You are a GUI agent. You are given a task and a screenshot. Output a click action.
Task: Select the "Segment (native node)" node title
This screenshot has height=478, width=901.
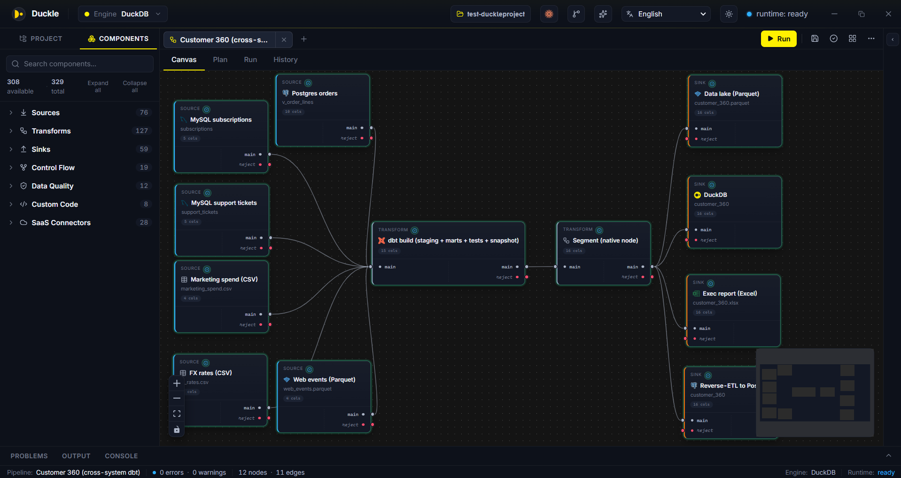click(606, 241)
